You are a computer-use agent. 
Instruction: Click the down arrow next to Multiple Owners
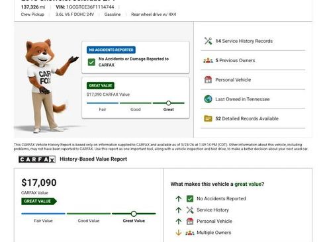(179, 233)
